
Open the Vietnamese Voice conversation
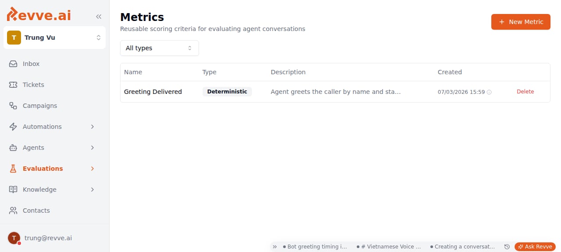(x=389, y=247)
